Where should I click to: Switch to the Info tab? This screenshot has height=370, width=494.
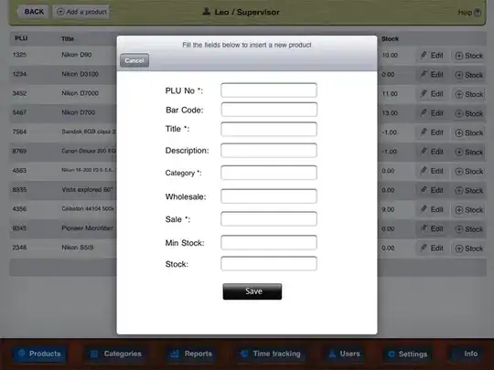coord(467,354)
